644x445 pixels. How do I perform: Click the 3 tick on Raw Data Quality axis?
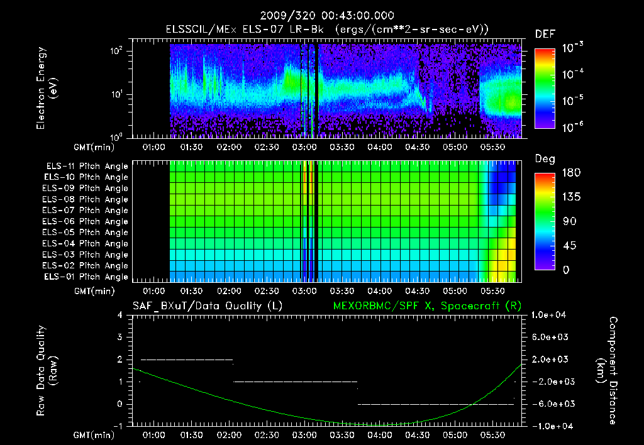(119, 338)
